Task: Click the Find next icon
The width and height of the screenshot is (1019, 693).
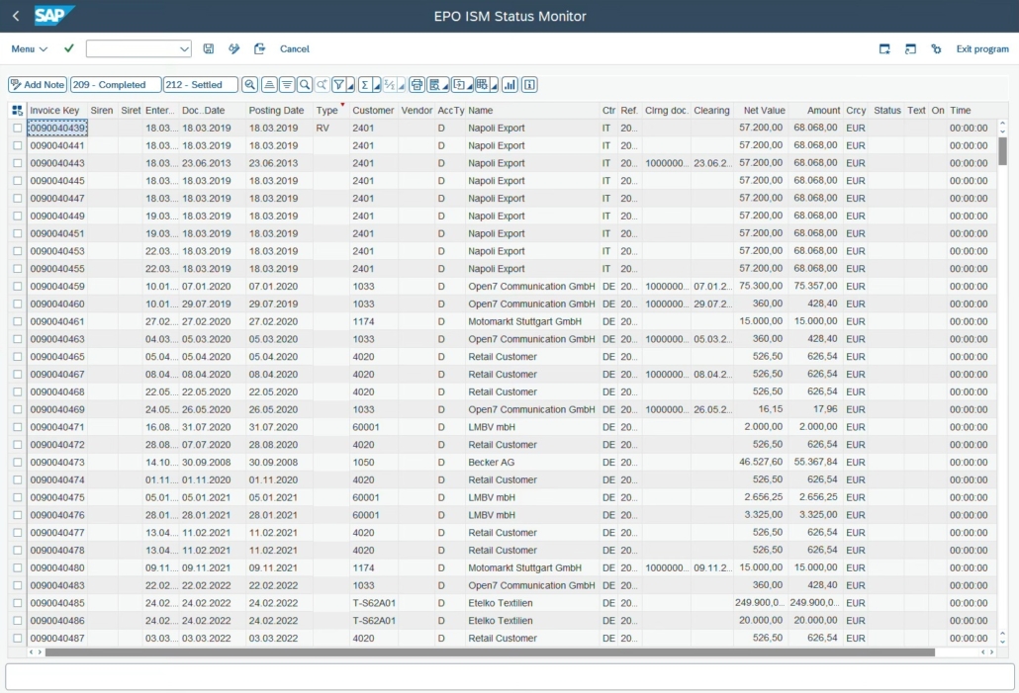Action: click(322, 84)
